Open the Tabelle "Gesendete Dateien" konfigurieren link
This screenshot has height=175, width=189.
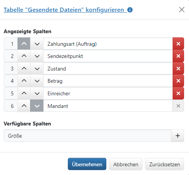tap(64, 10)
